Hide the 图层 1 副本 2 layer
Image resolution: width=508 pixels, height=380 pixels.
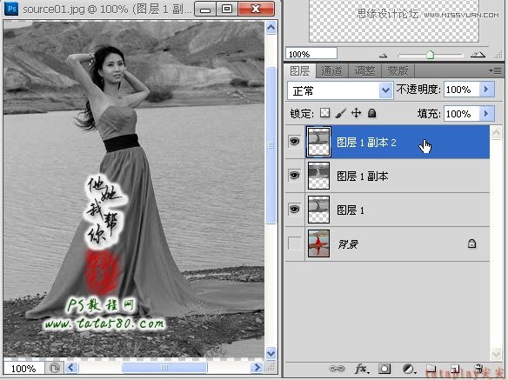point(294,142)
